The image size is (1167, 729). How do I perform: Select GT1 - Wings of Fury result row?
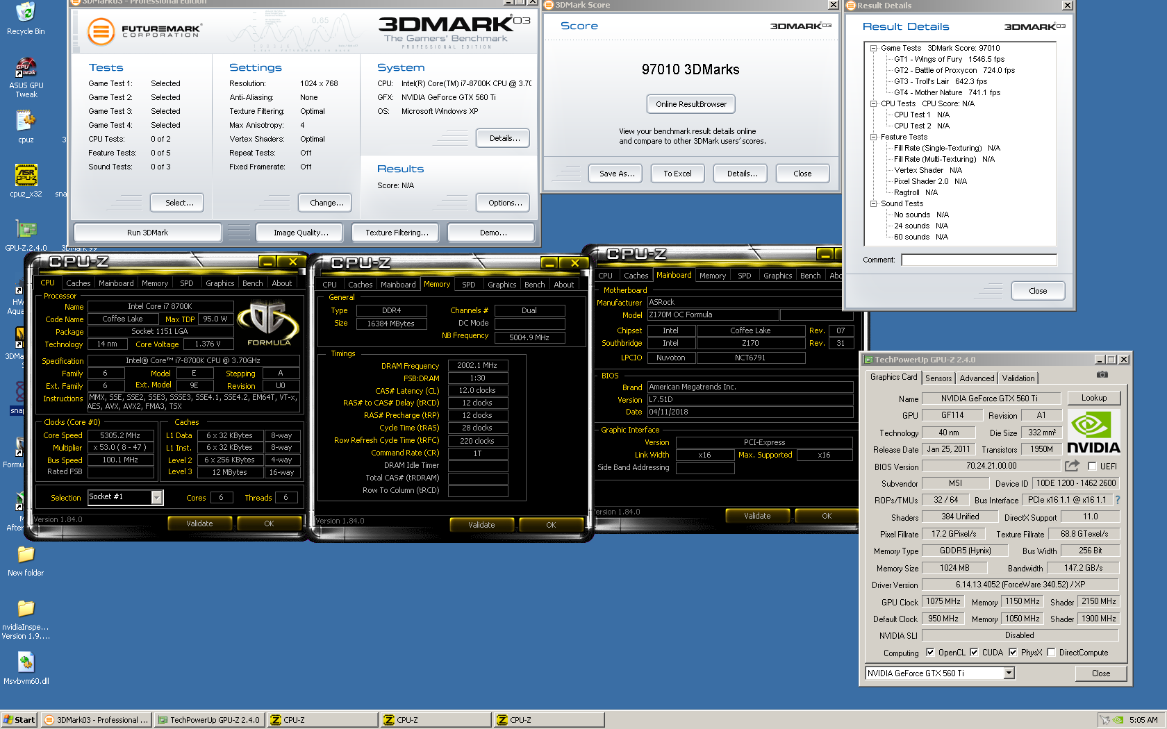click(949, 59)
